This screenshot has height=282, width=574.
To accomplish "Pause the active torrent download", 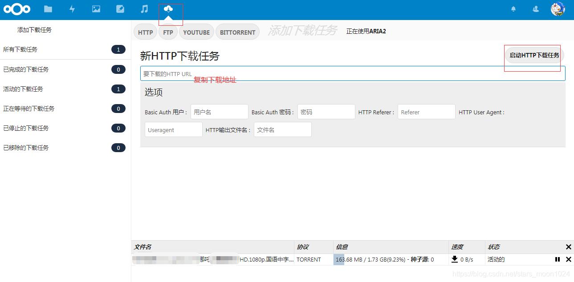I will pos(557,259).
